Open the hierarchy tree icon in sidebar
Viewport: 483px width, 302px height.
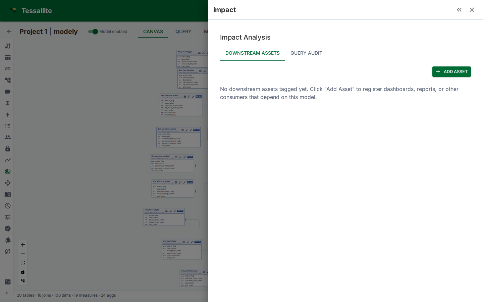point(7,80)
